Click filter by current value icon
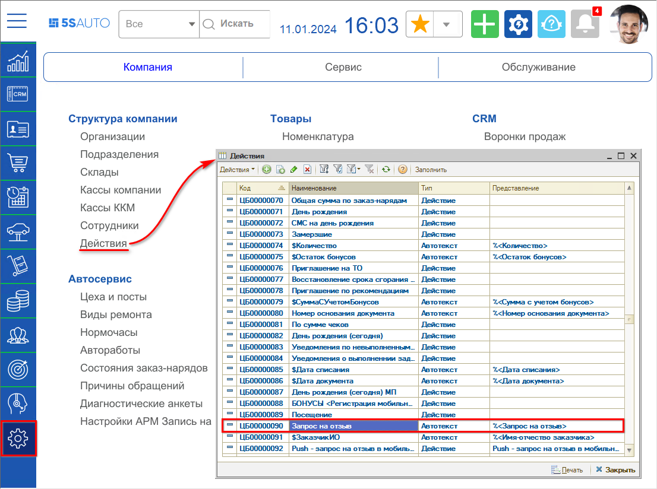The height and width of the screenshot is (489, 657). pyautogui.click(x=338, y=169)
